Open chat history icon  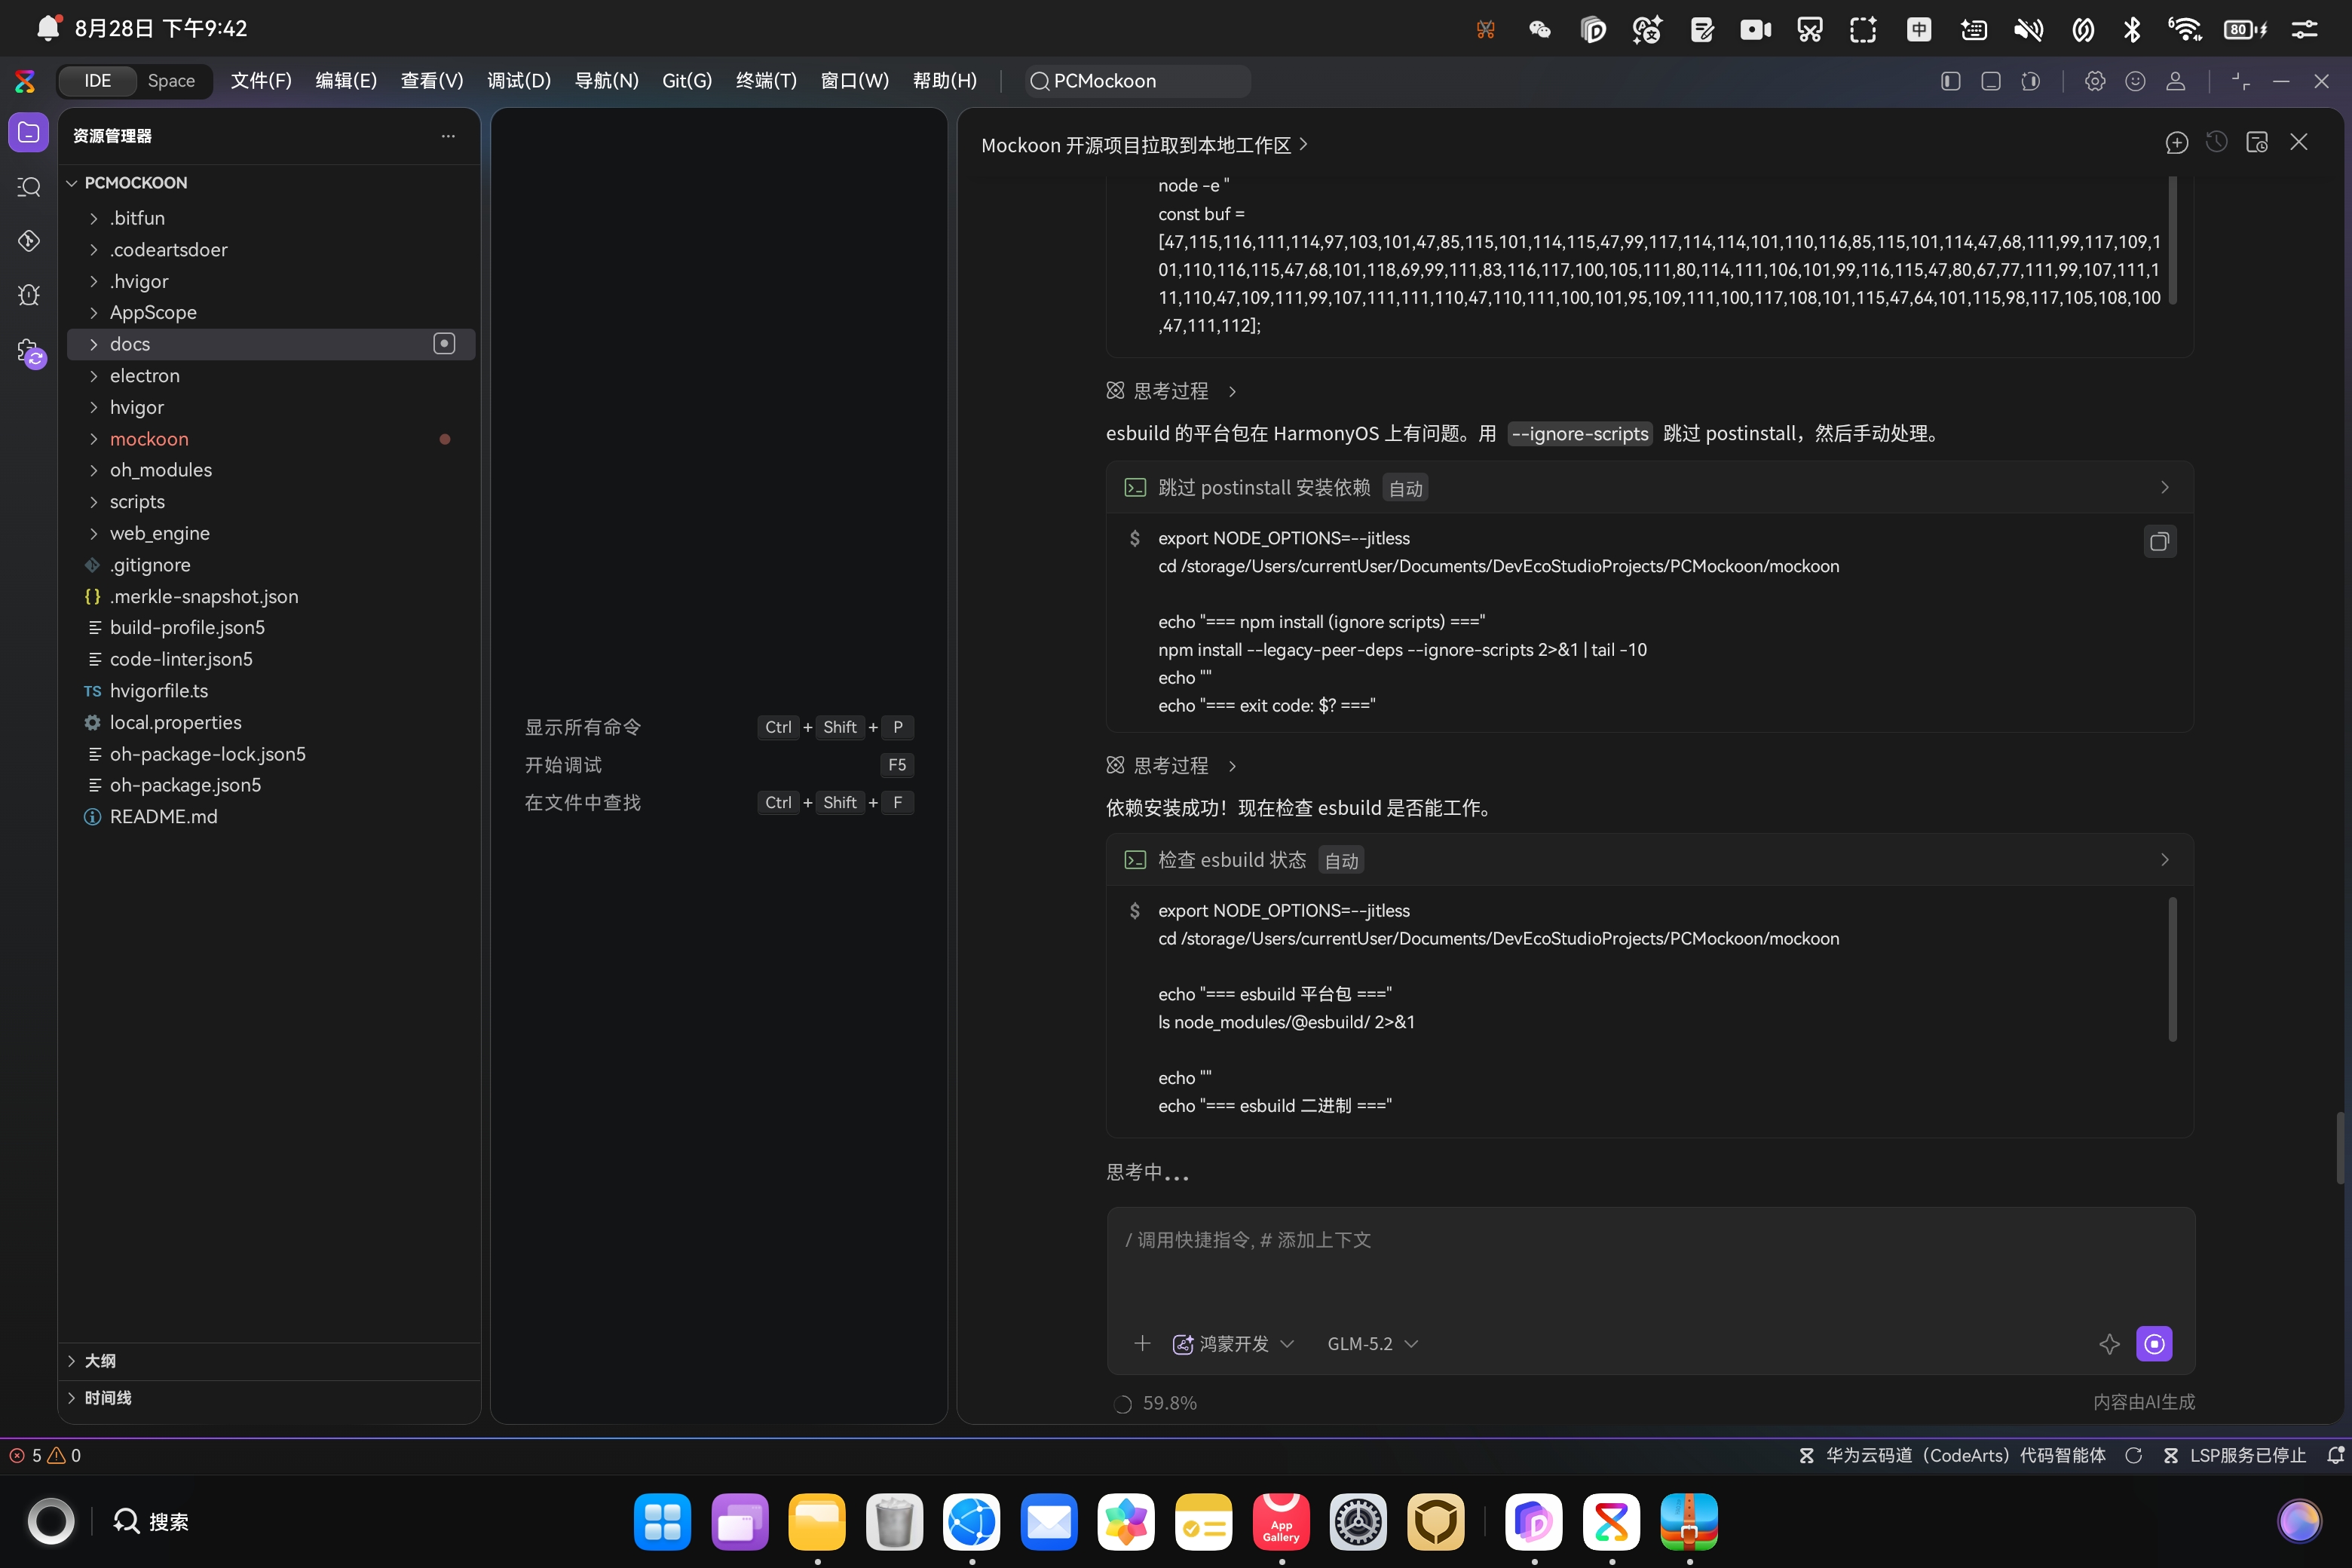[2216, 143]
